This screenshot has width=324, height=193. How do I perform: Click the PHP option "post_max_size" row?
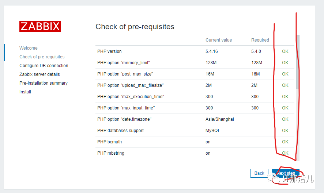[x=195, y=74]
